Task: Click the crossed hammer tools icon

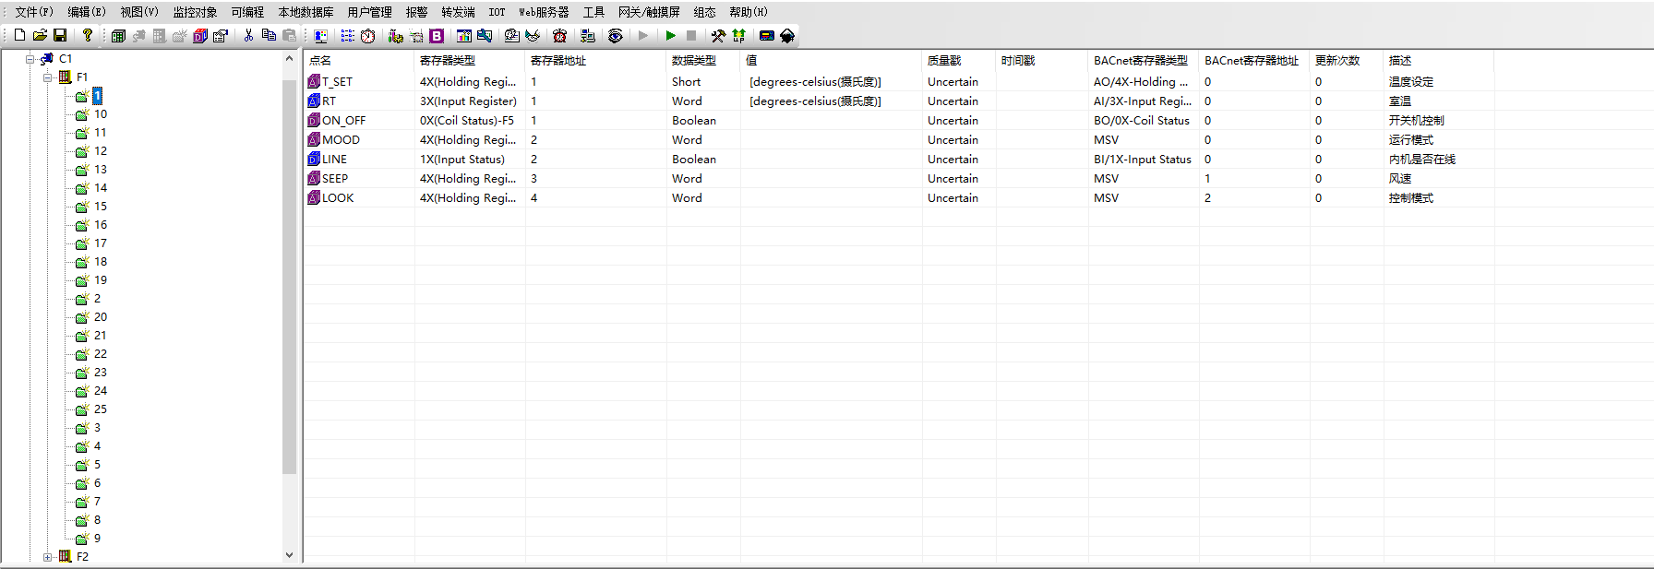Action: click(718, 36)
